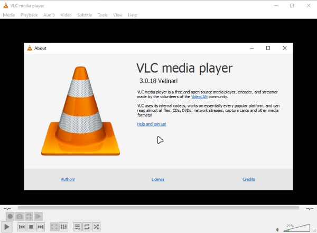Click 'Help and join us!' link

152,124
